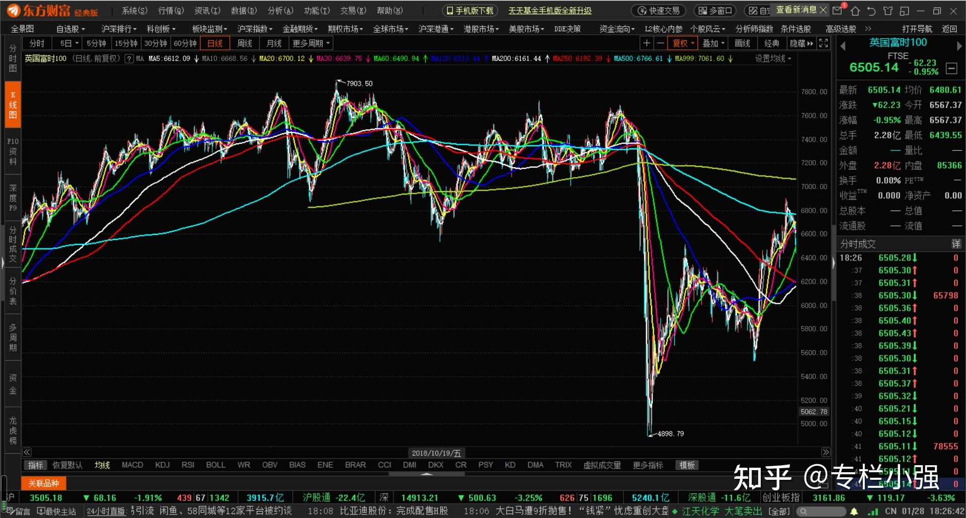Viewport: 966px width, 518px height.
Task: Click the undo/back arrow icon in title bar
Action: 871,11
